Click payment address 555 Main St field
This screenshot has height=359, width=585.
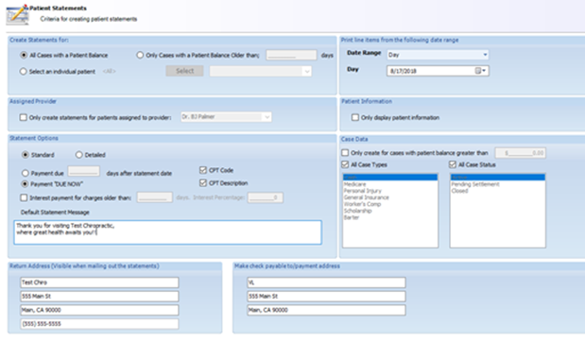pyautogui.click(x=326, y=296)
